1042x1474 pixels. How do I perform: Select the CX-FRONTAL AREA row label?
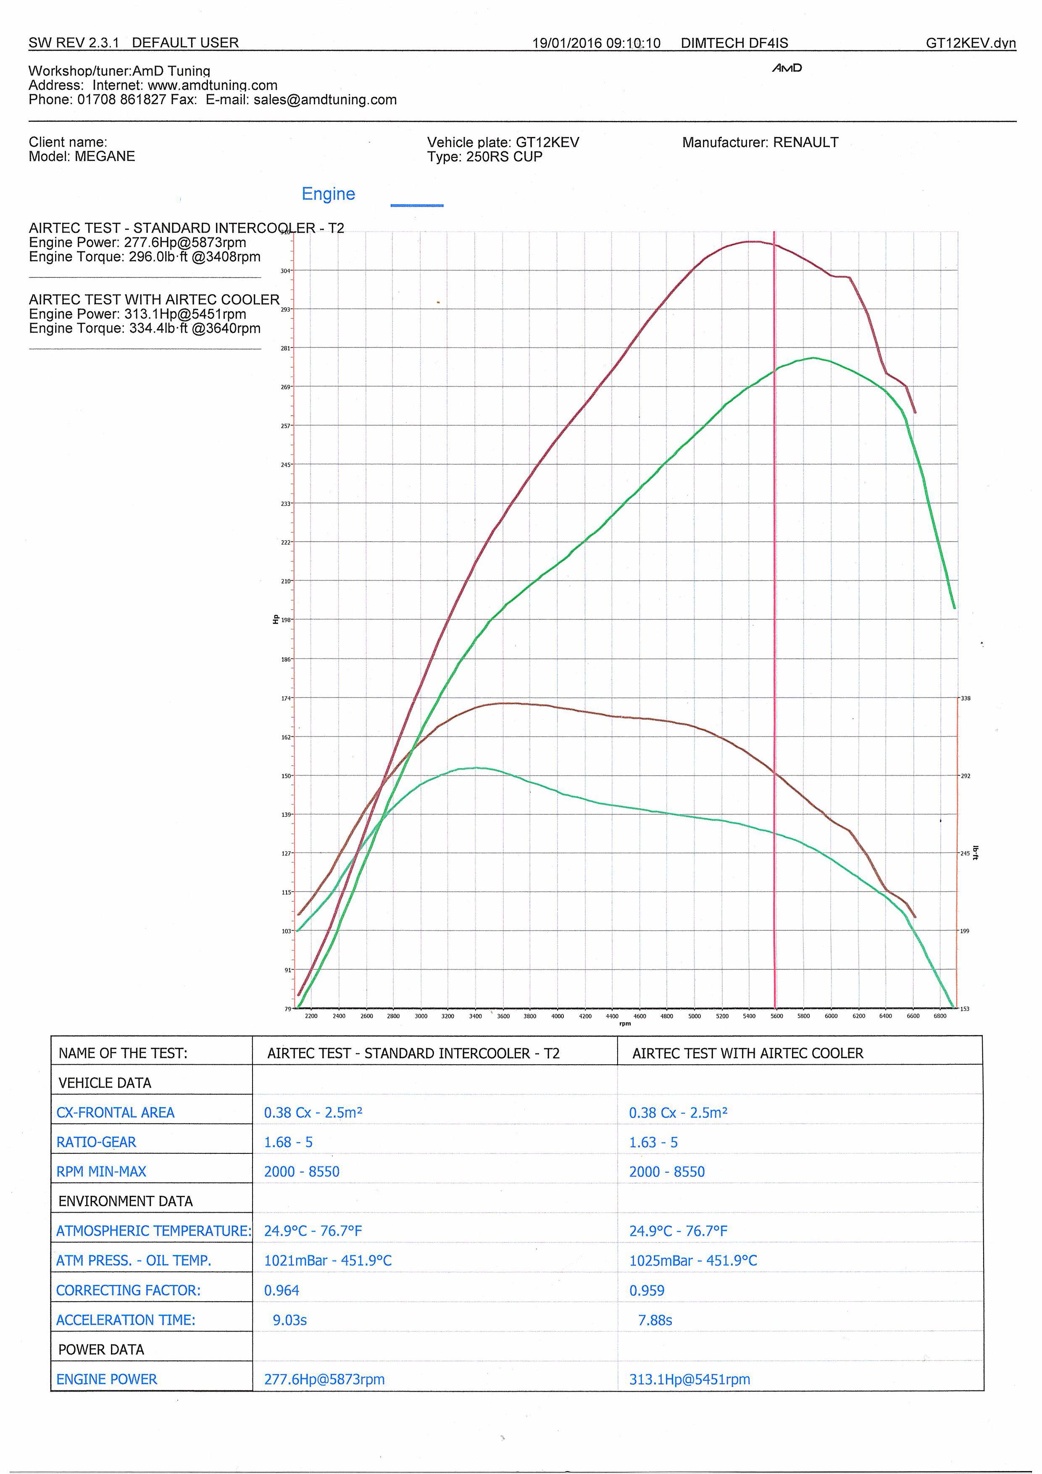116,1113
